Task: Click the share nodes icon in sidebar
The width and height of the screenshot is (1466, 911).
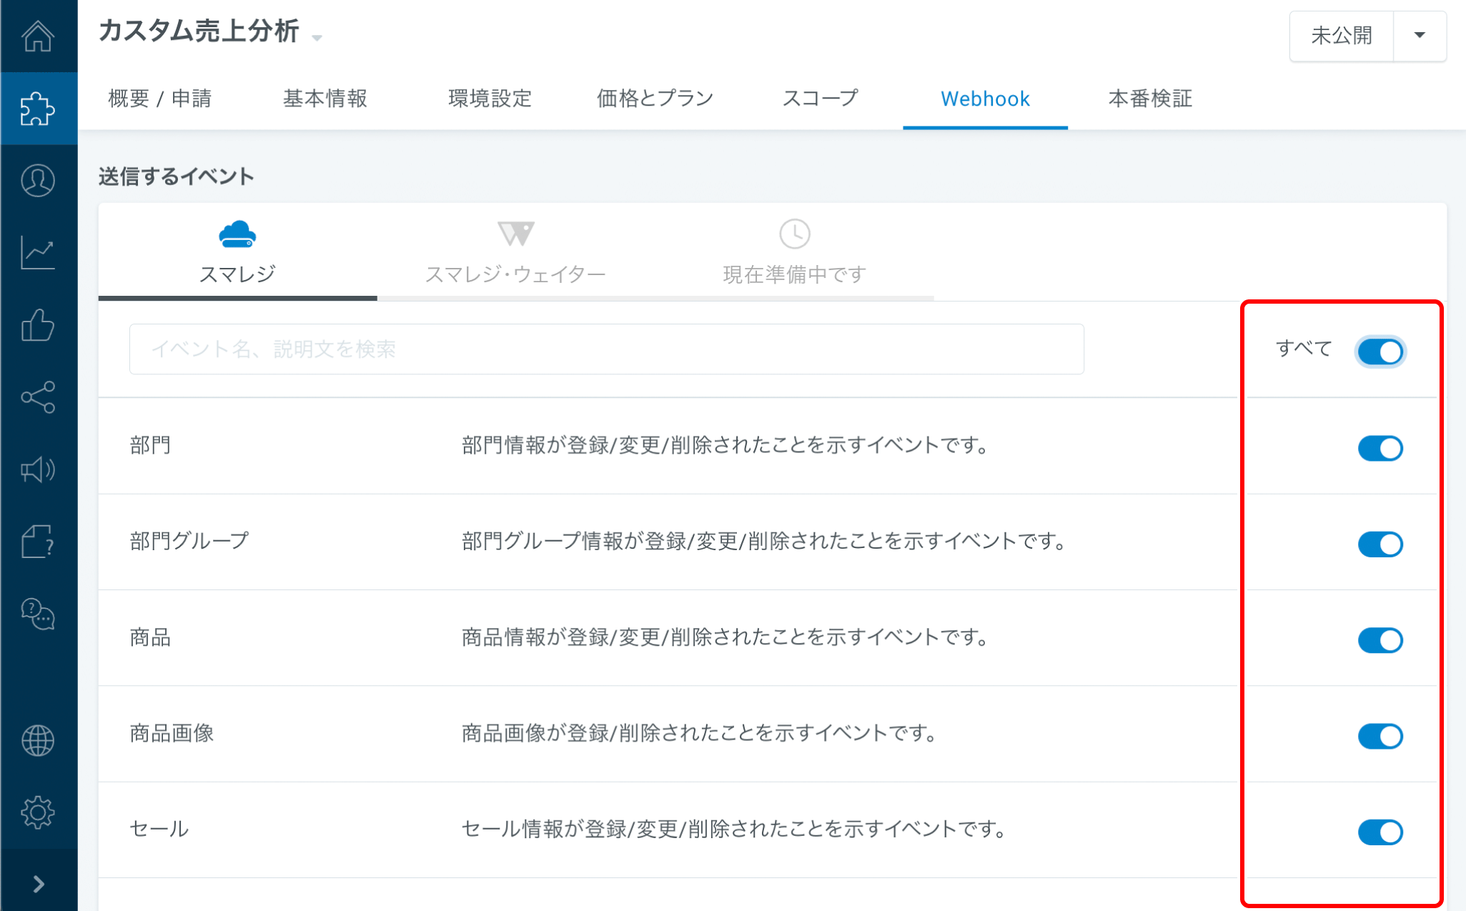Action: coord(38,397)
